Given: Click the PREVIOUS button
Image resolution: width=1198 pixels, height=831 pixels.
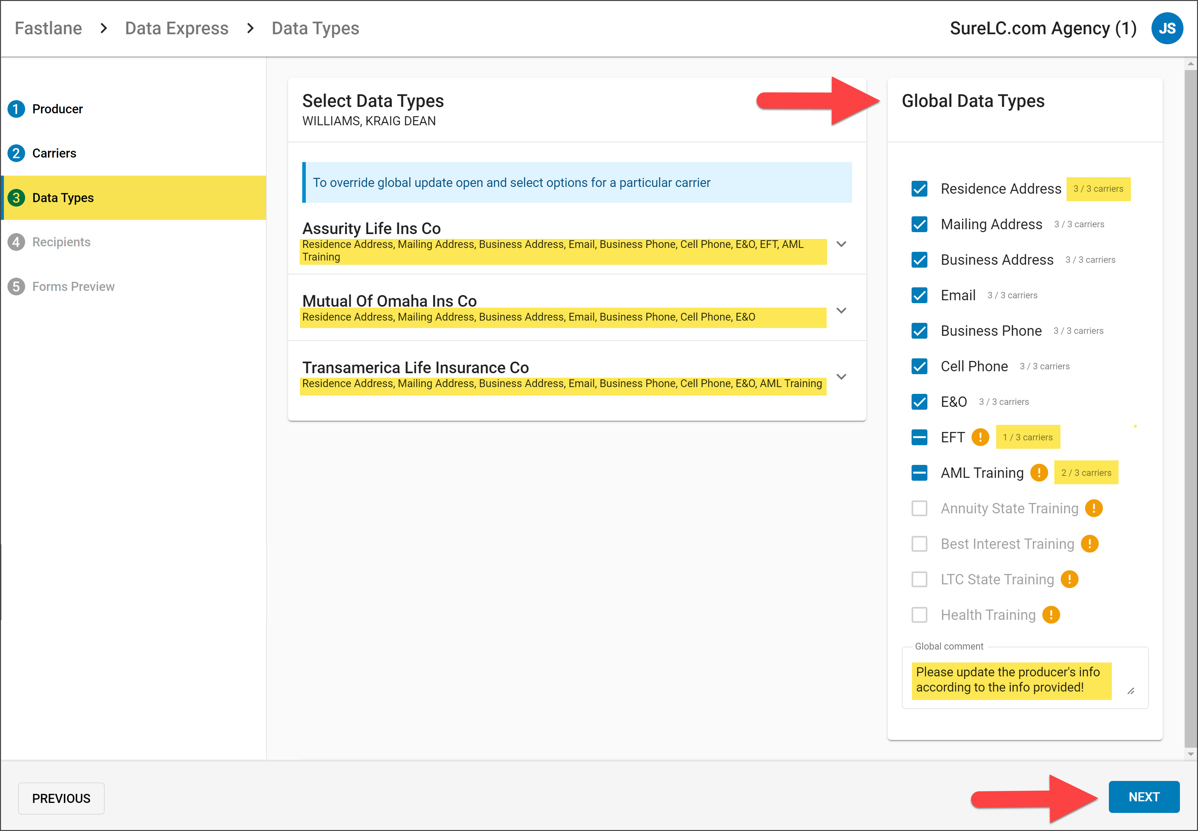Looking at the screenshot, I should point(61,798).
